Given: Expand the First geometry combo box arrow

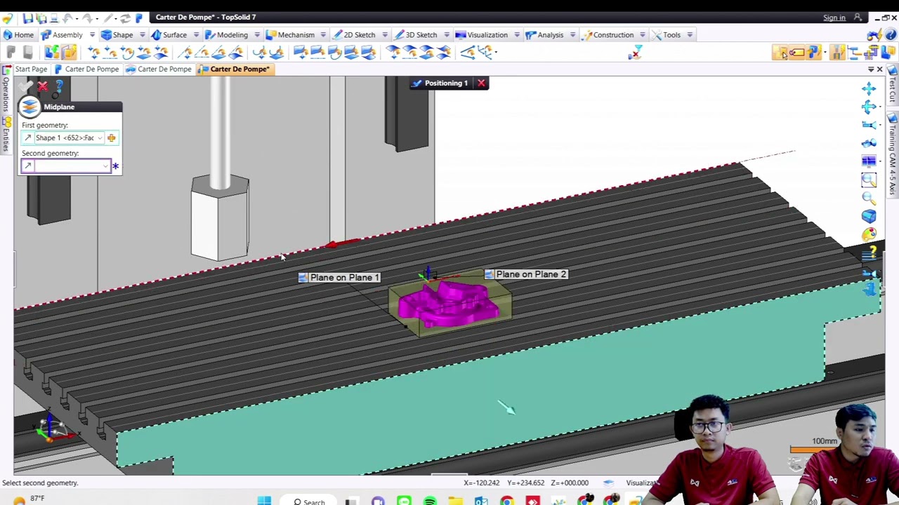Looking at the screenshot, I should pyautogui.click(x=100, y=138).
